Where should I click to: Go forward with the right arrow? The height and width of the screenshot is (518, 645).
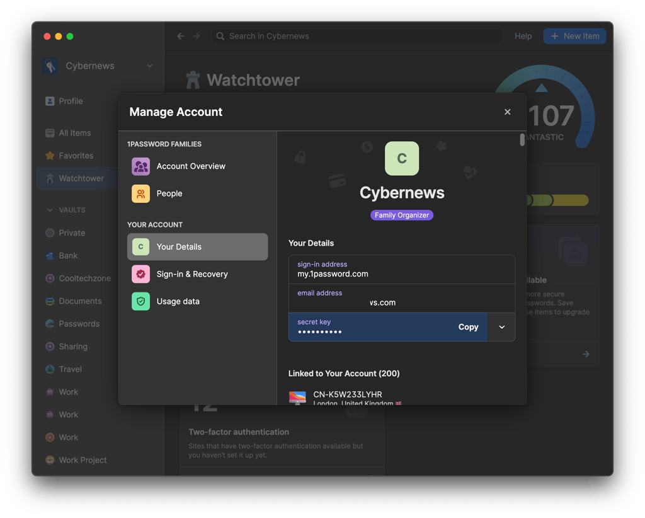point(197,36)
